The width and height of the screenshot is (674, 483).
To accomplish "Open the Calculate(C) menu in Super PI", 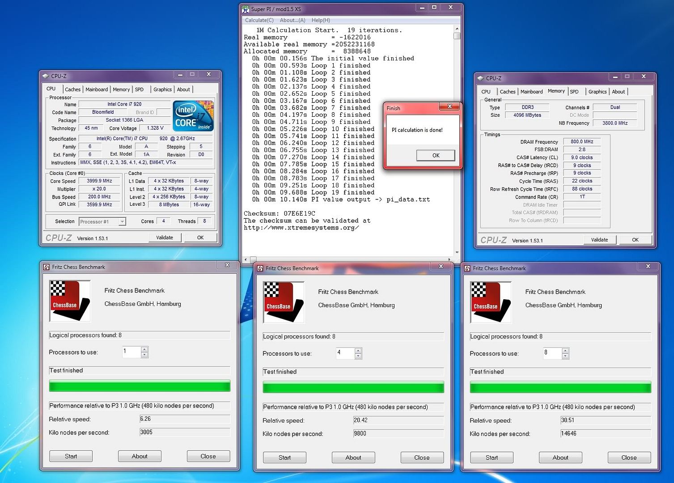I will click(259, 20).
